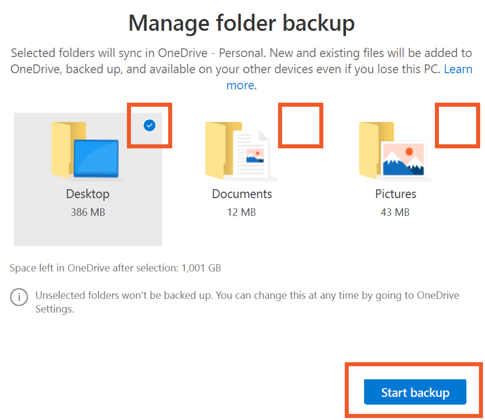
Task: Click the Space left in OneDrive text
Action: pyautogui.click(x=115, y=268)
